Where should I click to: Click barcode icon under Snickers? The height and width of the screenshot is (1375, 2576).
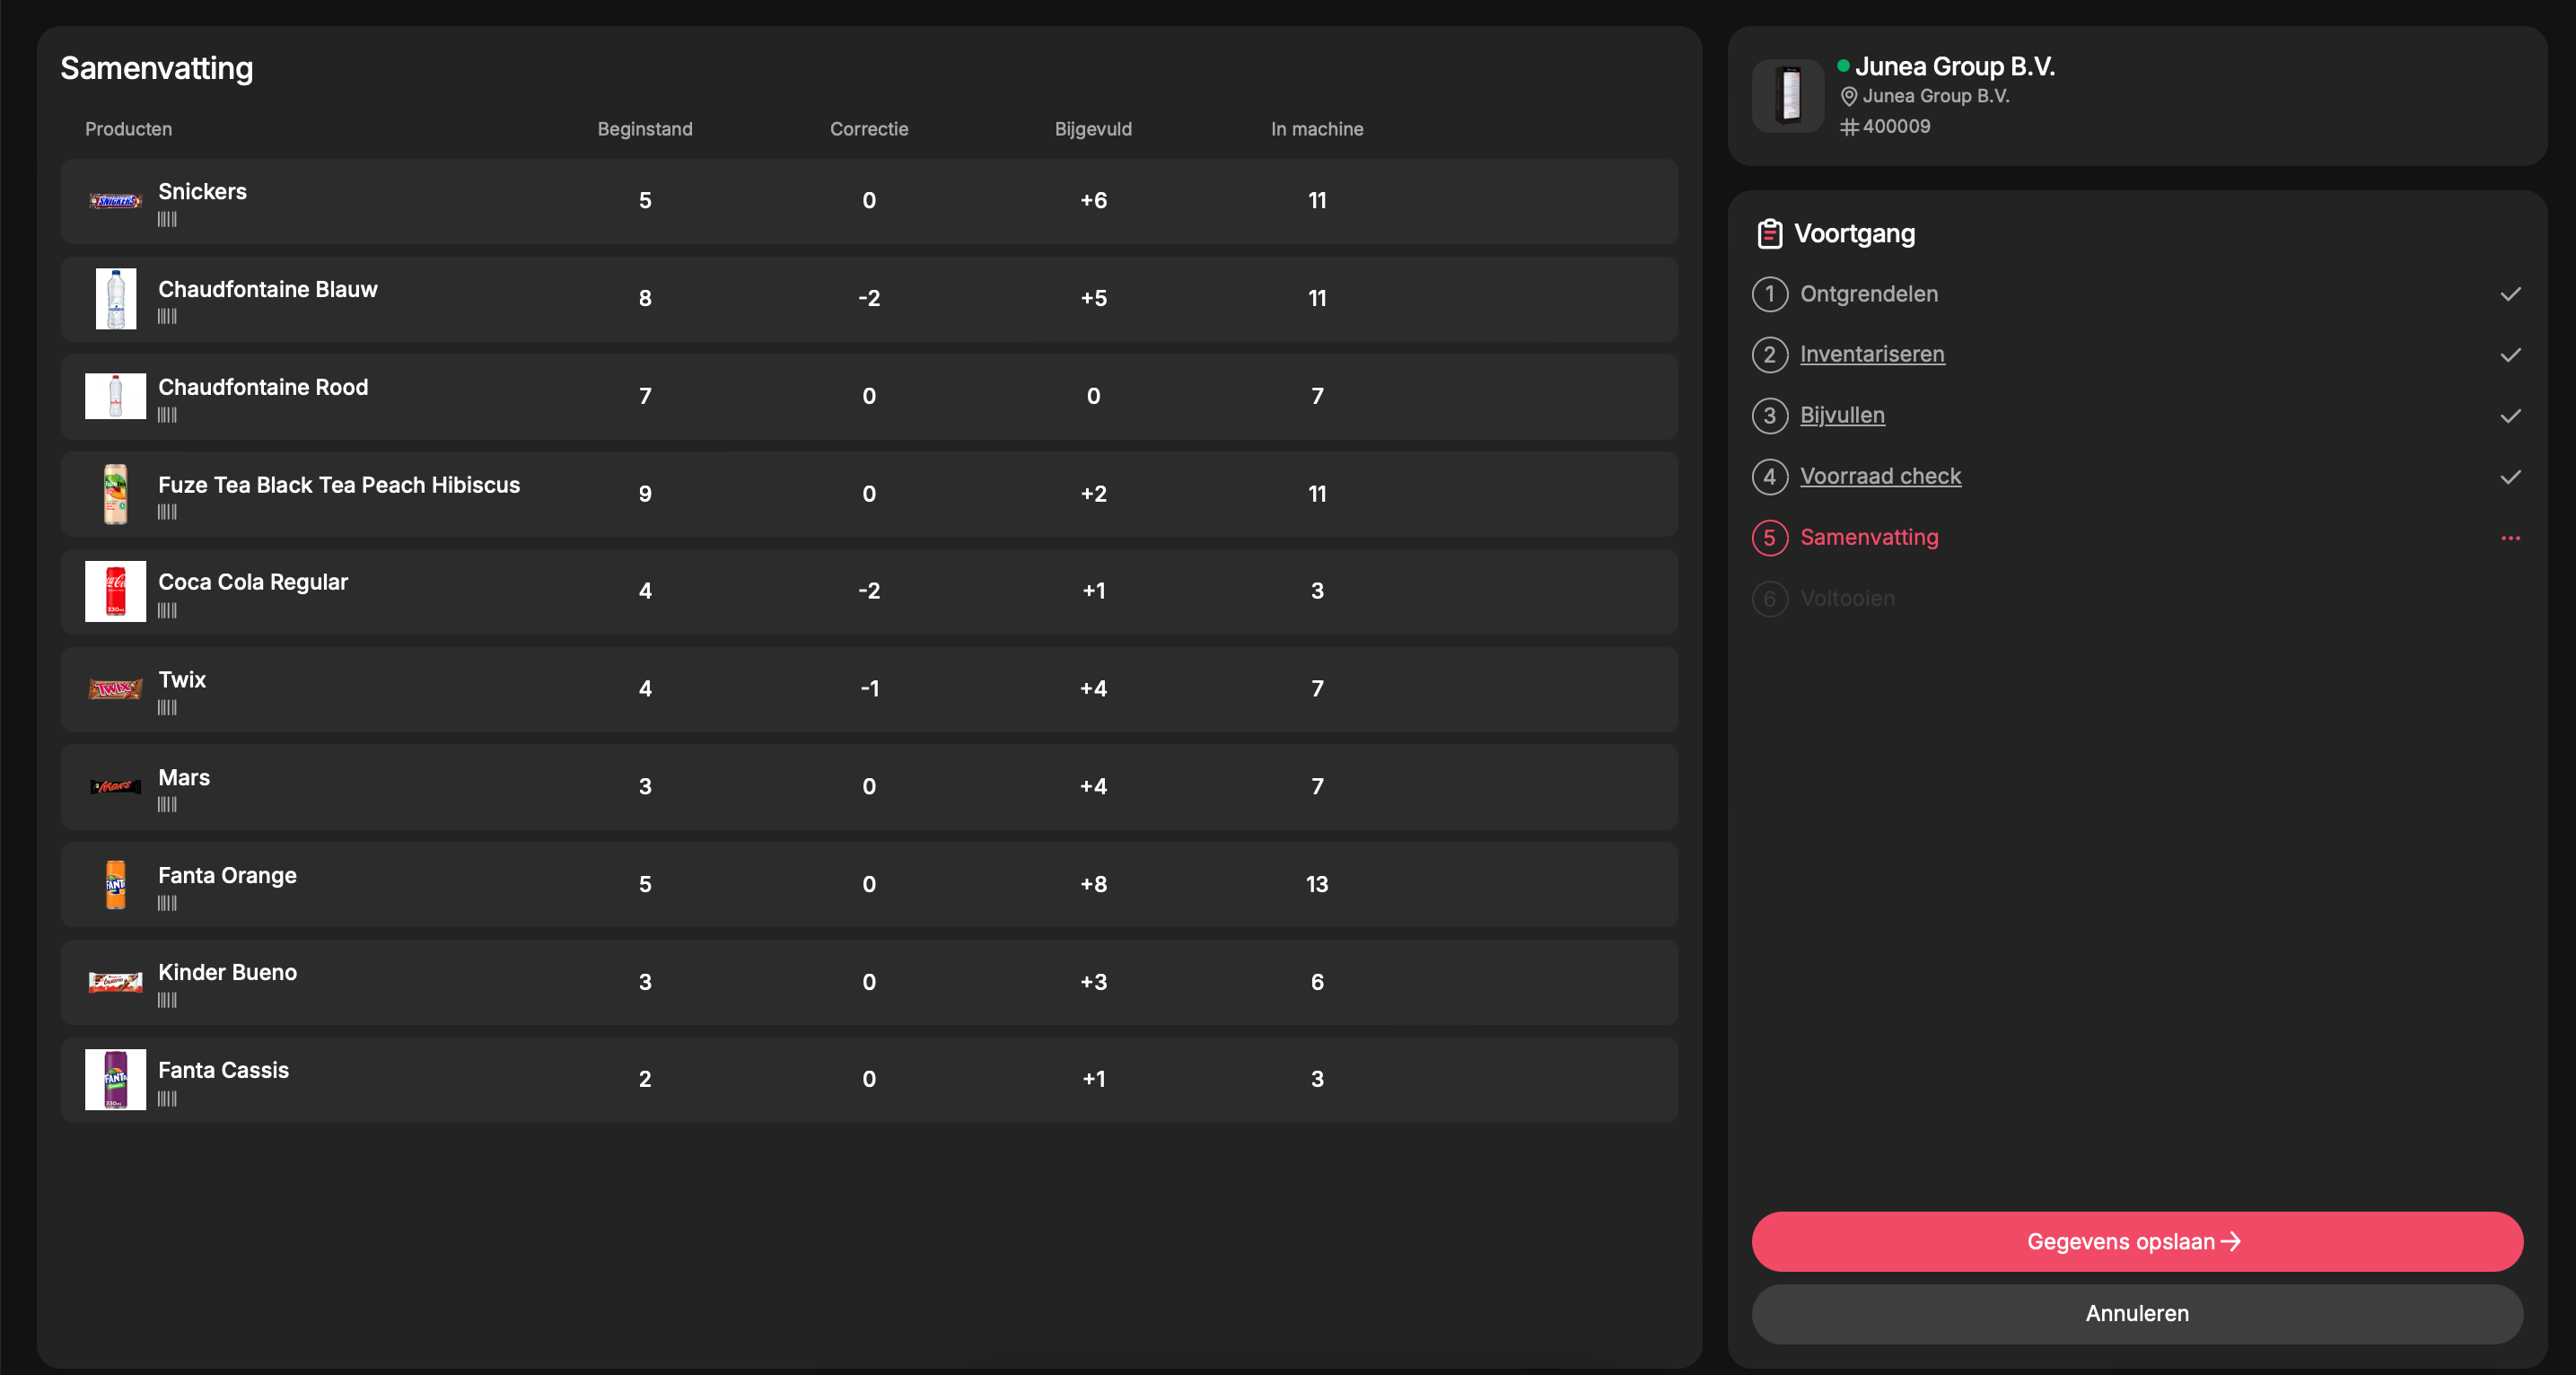(x=167, y=219)
